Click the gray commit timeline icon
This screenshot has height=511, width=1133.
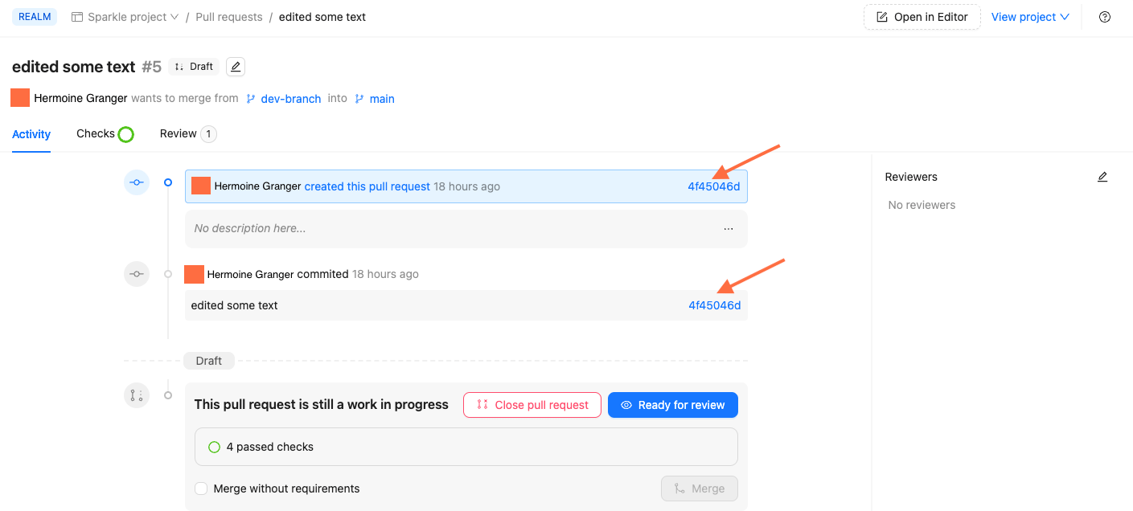click(137, 273)
